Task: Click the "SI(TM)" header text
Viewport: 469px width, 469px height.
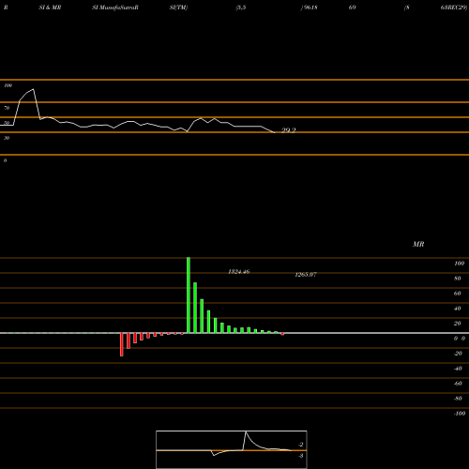Action: coord(178,8)
